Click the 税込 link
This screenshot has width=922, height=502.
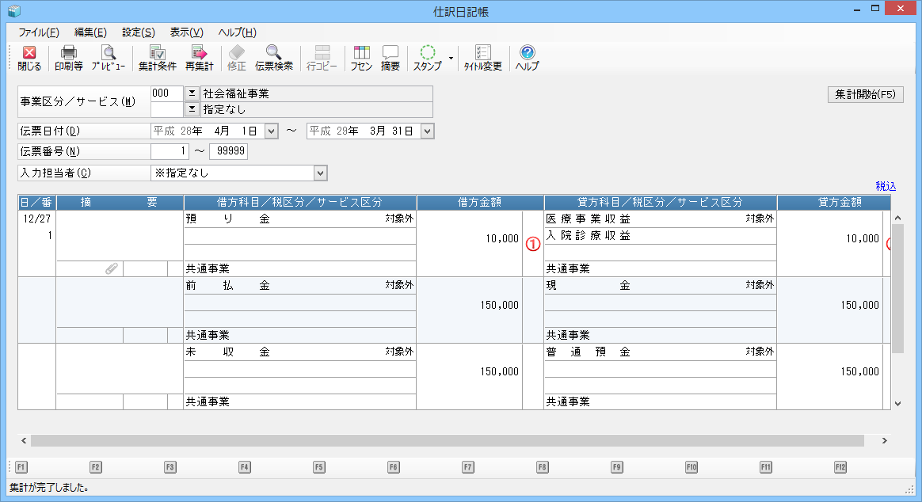[x=886, y=186]
